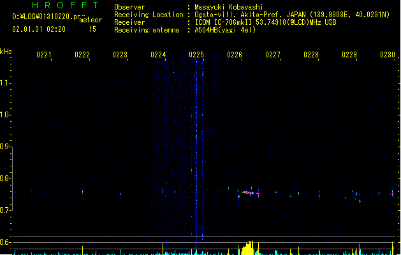Click the 0230 time marker
This screenshot has width=401, height=255.
tap(388, 55)
